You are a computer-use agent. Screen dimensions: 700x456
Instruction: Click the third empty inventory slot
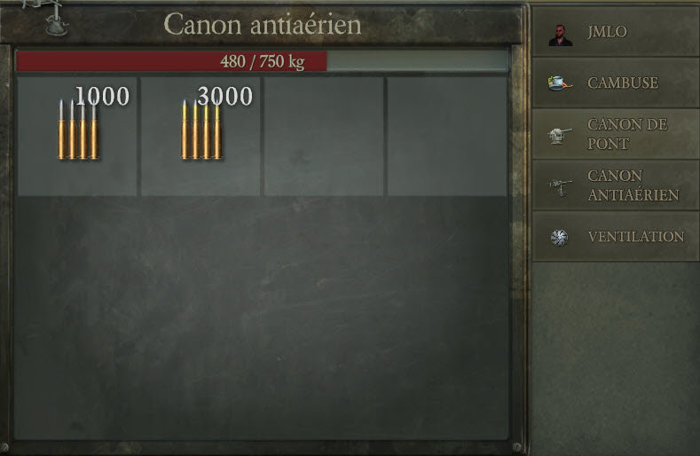[324, 137]
